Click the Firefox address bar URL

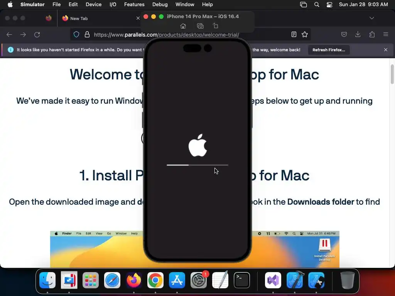166,35
